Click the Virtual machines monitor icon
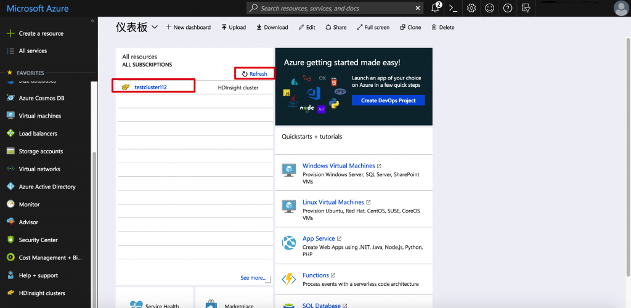The height and width of the screenshot is (308, 631). 11,116
